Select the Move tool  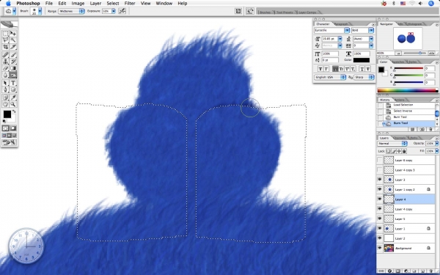point(13,34)
